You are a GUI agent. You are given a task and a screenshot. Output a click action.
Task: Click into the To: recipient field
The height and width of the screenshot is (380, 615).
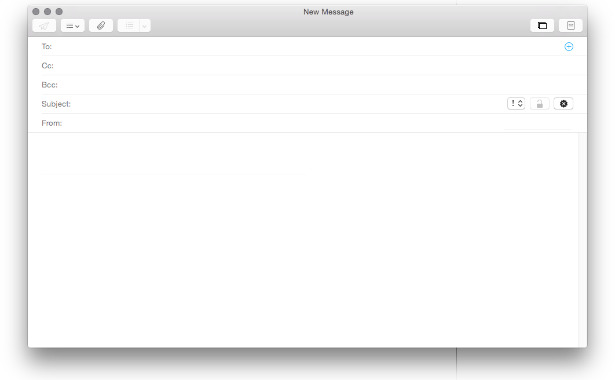(307, 47)
